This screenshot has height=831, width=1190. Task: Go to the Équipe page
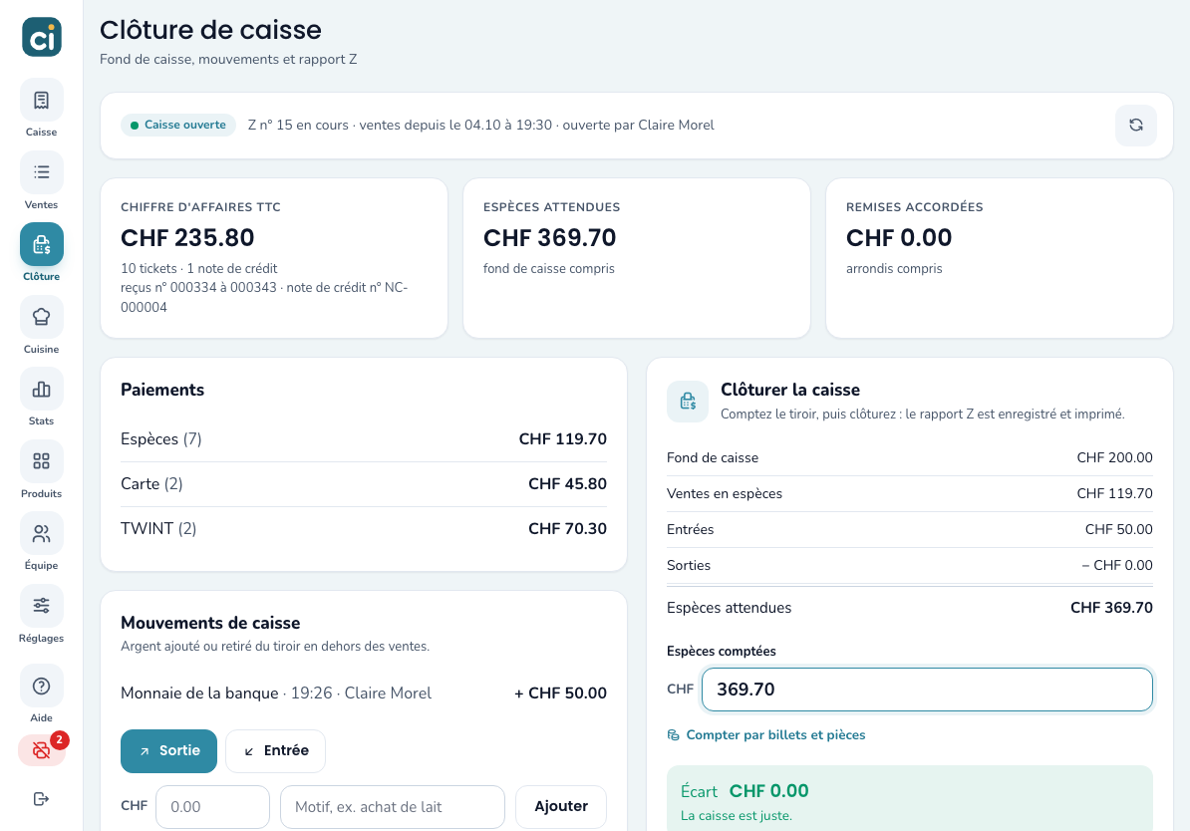42,542
